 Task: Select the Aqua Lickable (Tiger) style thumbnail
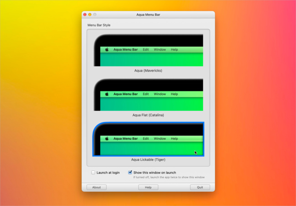pos(148,139)
